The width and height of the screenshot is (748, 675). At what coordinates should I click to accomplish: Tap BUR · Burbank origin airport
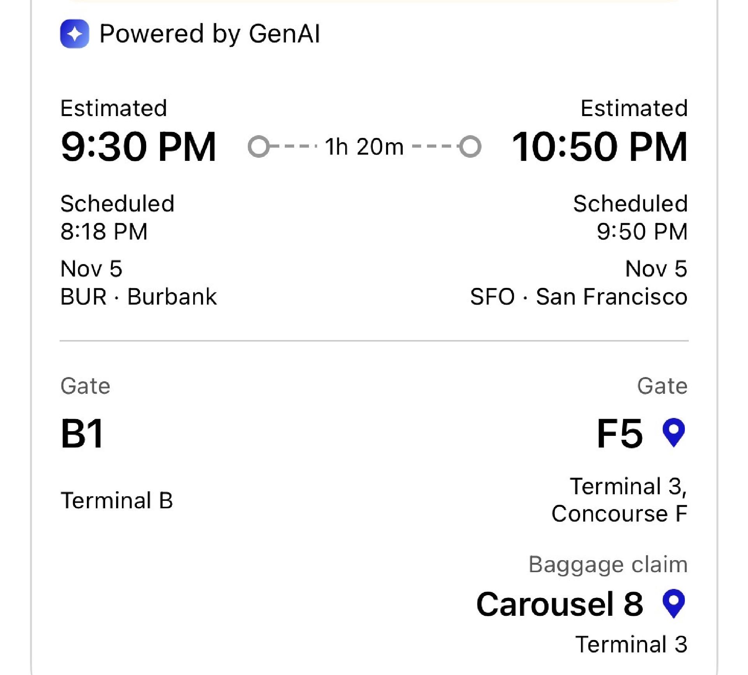click(138, 297)
